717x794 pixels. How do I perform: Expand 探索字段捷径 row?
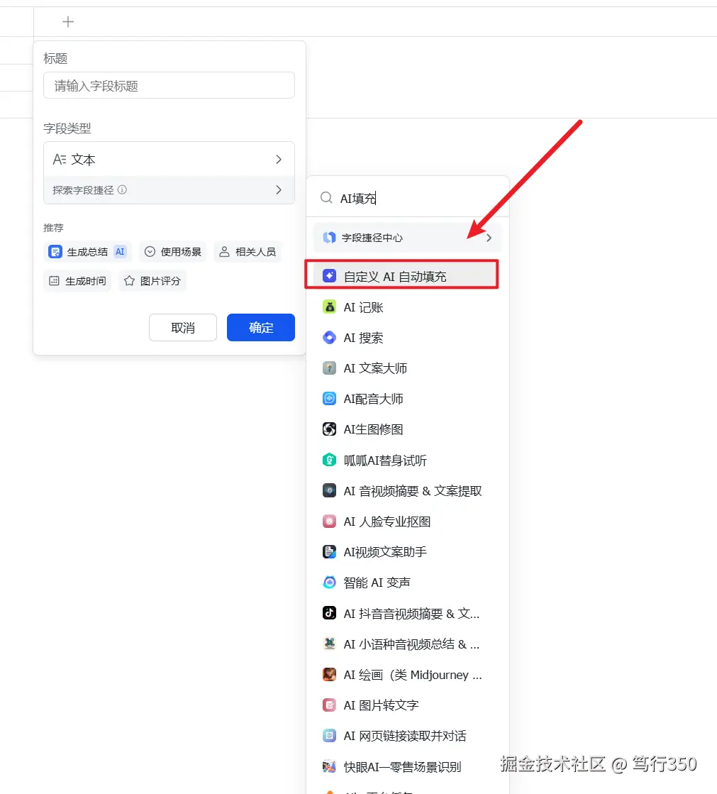(x=169, y=190)
